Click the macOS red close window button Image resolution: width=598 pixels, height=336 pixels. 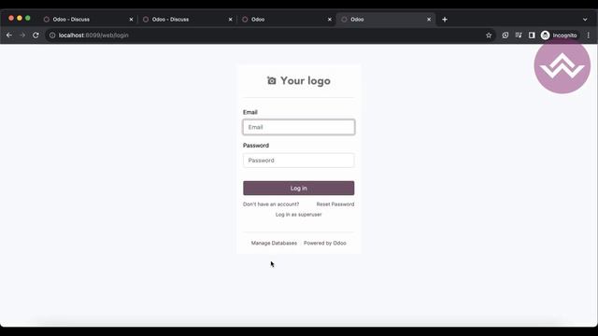pyautogui.click(x=11, y=18)
